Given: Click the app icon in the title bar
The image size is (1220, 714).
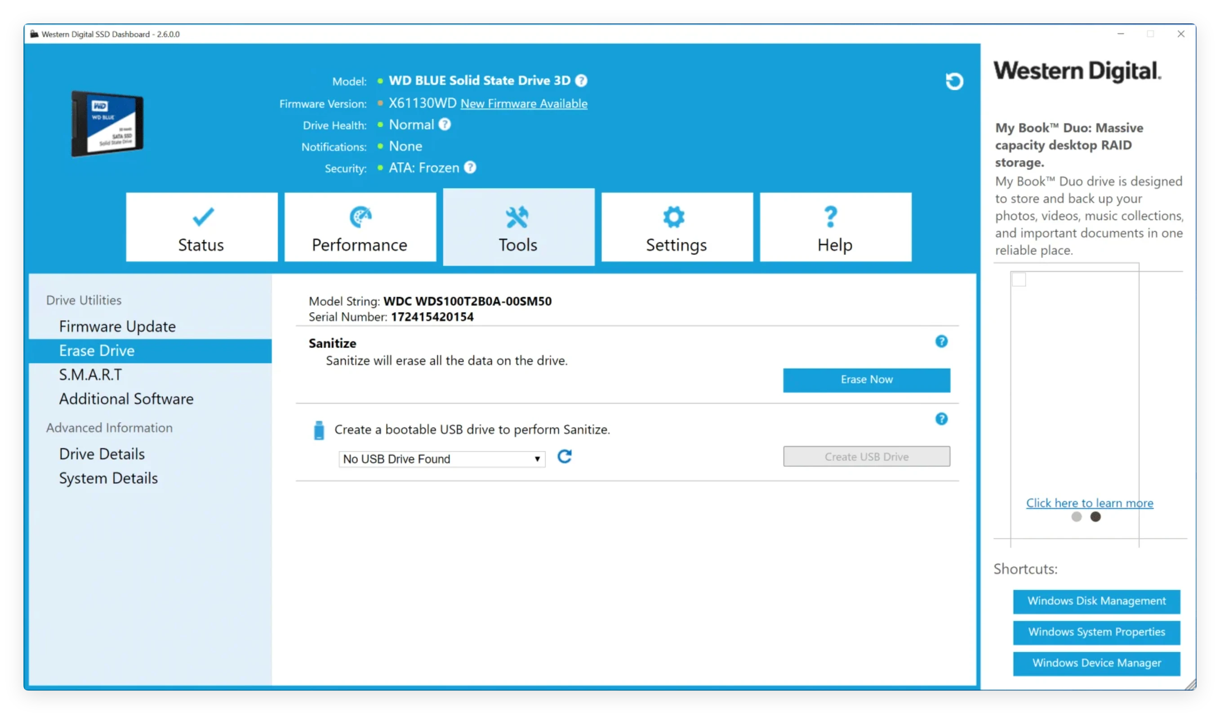Looking at the screenshot, I should (x=34, y=34).
